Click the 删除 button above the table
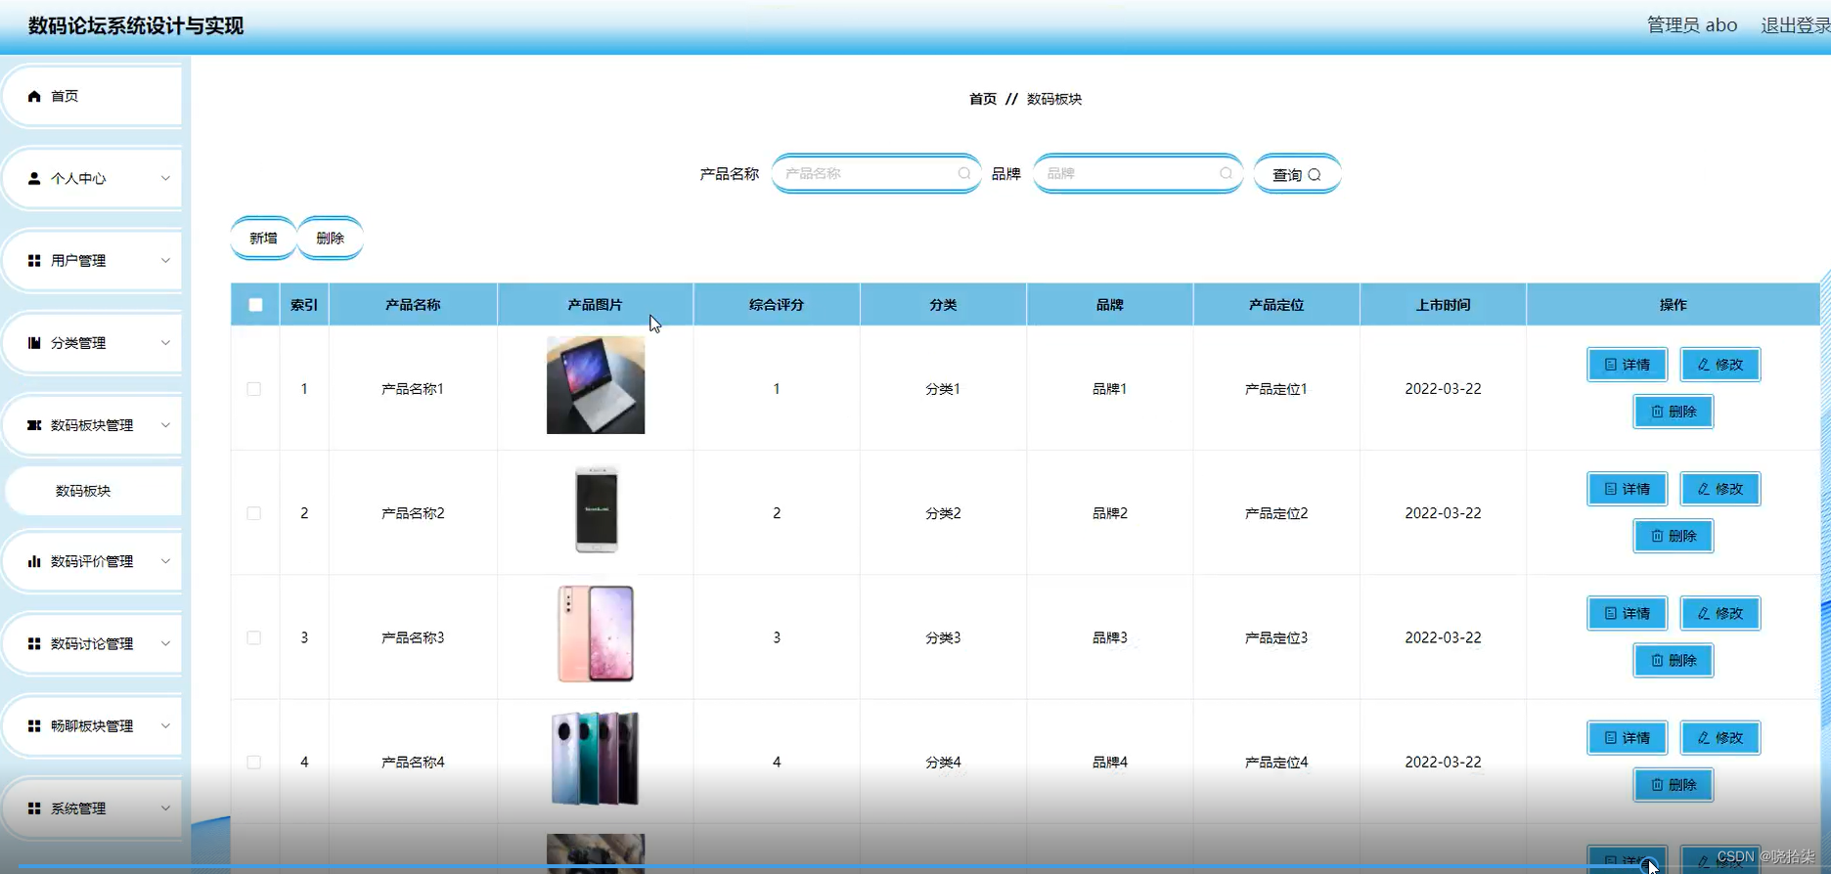Screen dimensions: 1831x874 [331, 238]
